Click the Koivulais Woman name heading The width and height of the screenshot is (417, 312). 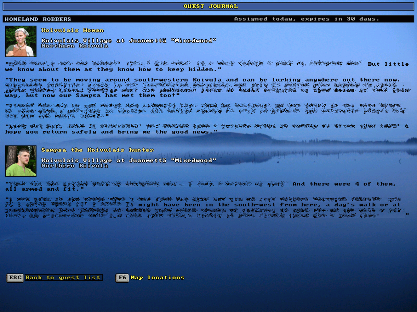click(x=72, y=30)
